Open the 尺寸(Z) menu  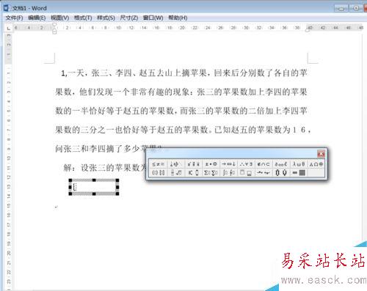tap(129, 18)
